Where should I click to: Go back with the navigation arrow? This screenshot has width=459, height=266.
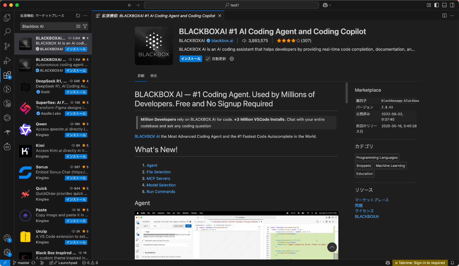pyautogui.click(x=130, y=5)
